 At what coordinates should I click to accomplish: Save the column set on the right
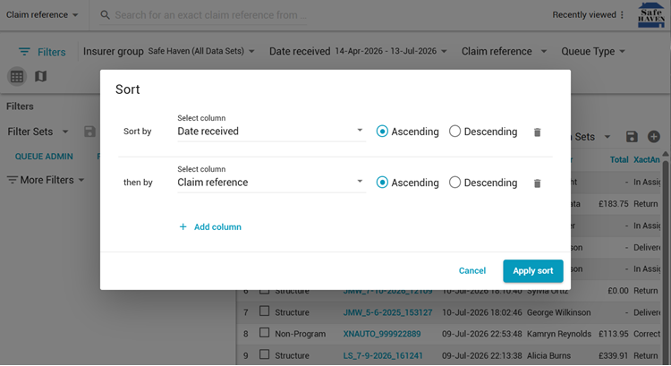point(632,137)
